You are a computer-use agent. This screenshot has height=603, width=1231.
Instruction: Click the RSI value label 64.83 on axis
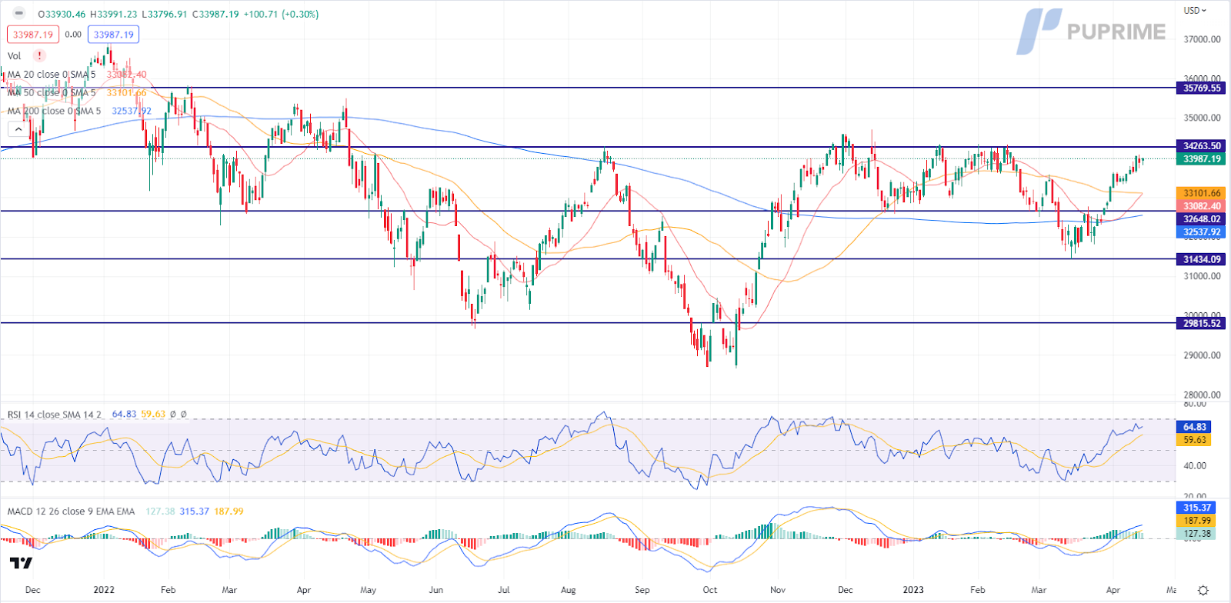[x=1194, y=427]
